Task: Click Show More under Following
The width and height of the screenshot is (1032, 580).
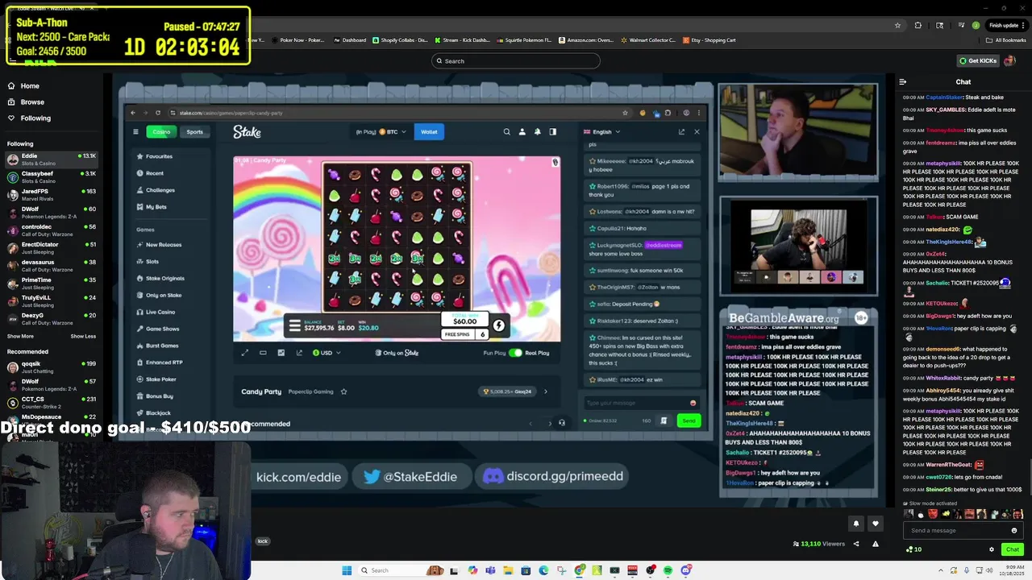Action: tap(20, 336)
